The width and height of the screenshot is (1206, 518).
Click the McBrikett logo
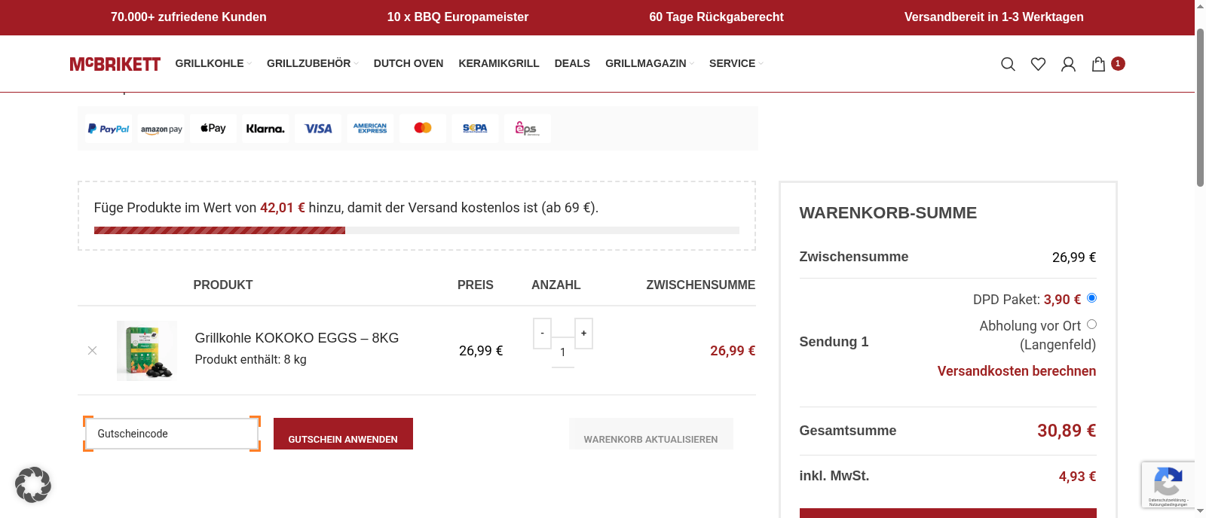[x=115, y=64]
